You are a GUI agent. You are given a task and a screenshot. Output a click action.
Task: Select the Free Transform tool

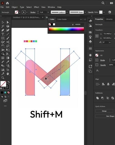click(8, 50)
